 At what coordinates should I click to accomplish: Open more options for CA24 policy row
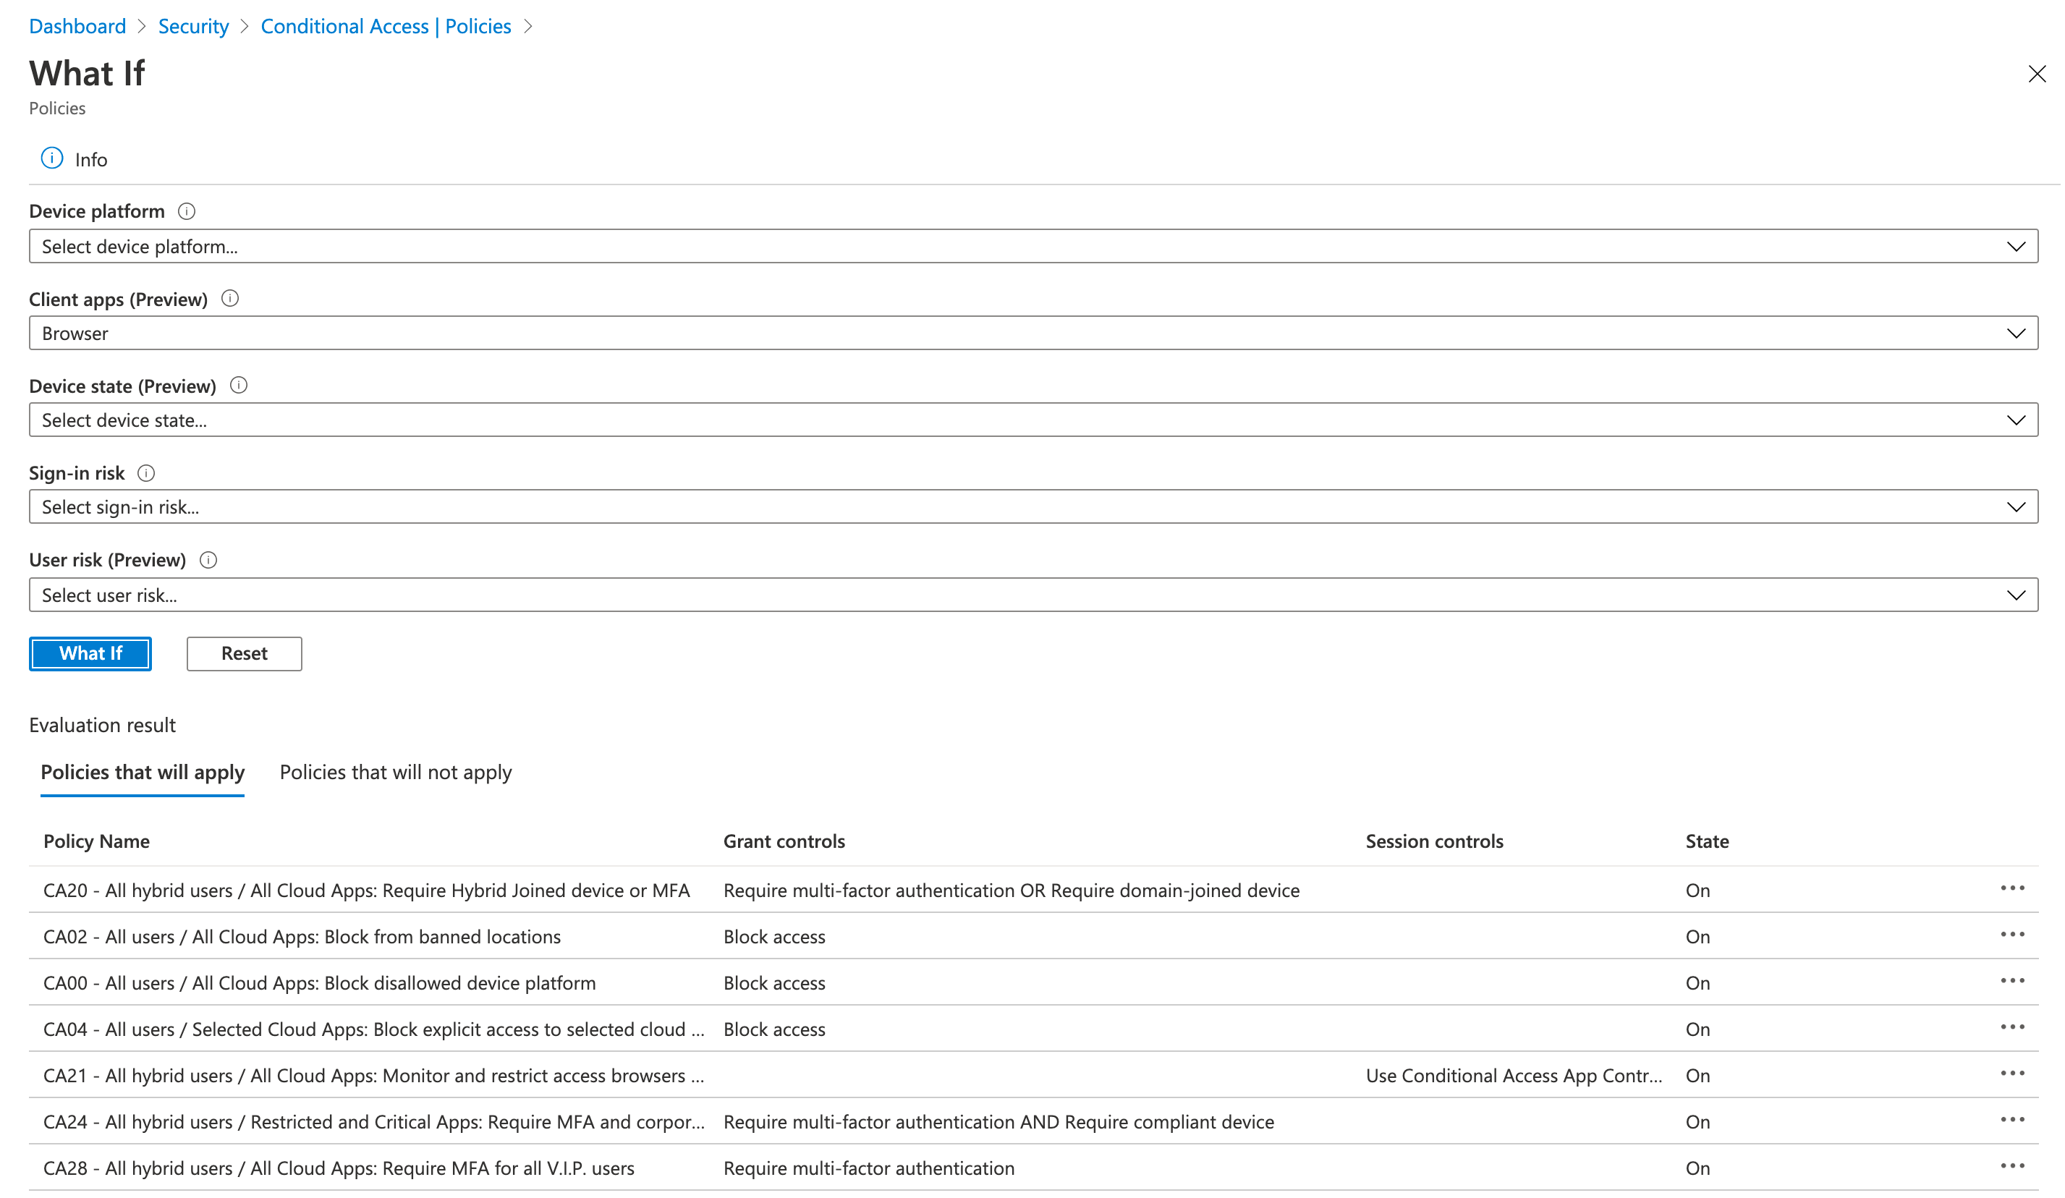[2013, 1119]
